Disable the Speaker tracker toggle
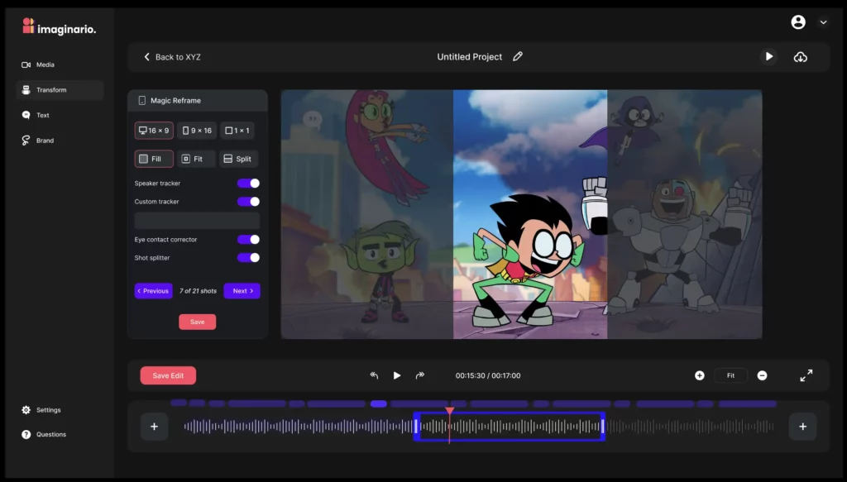This screenshot has width=847, height=482. tap(248, 184)
